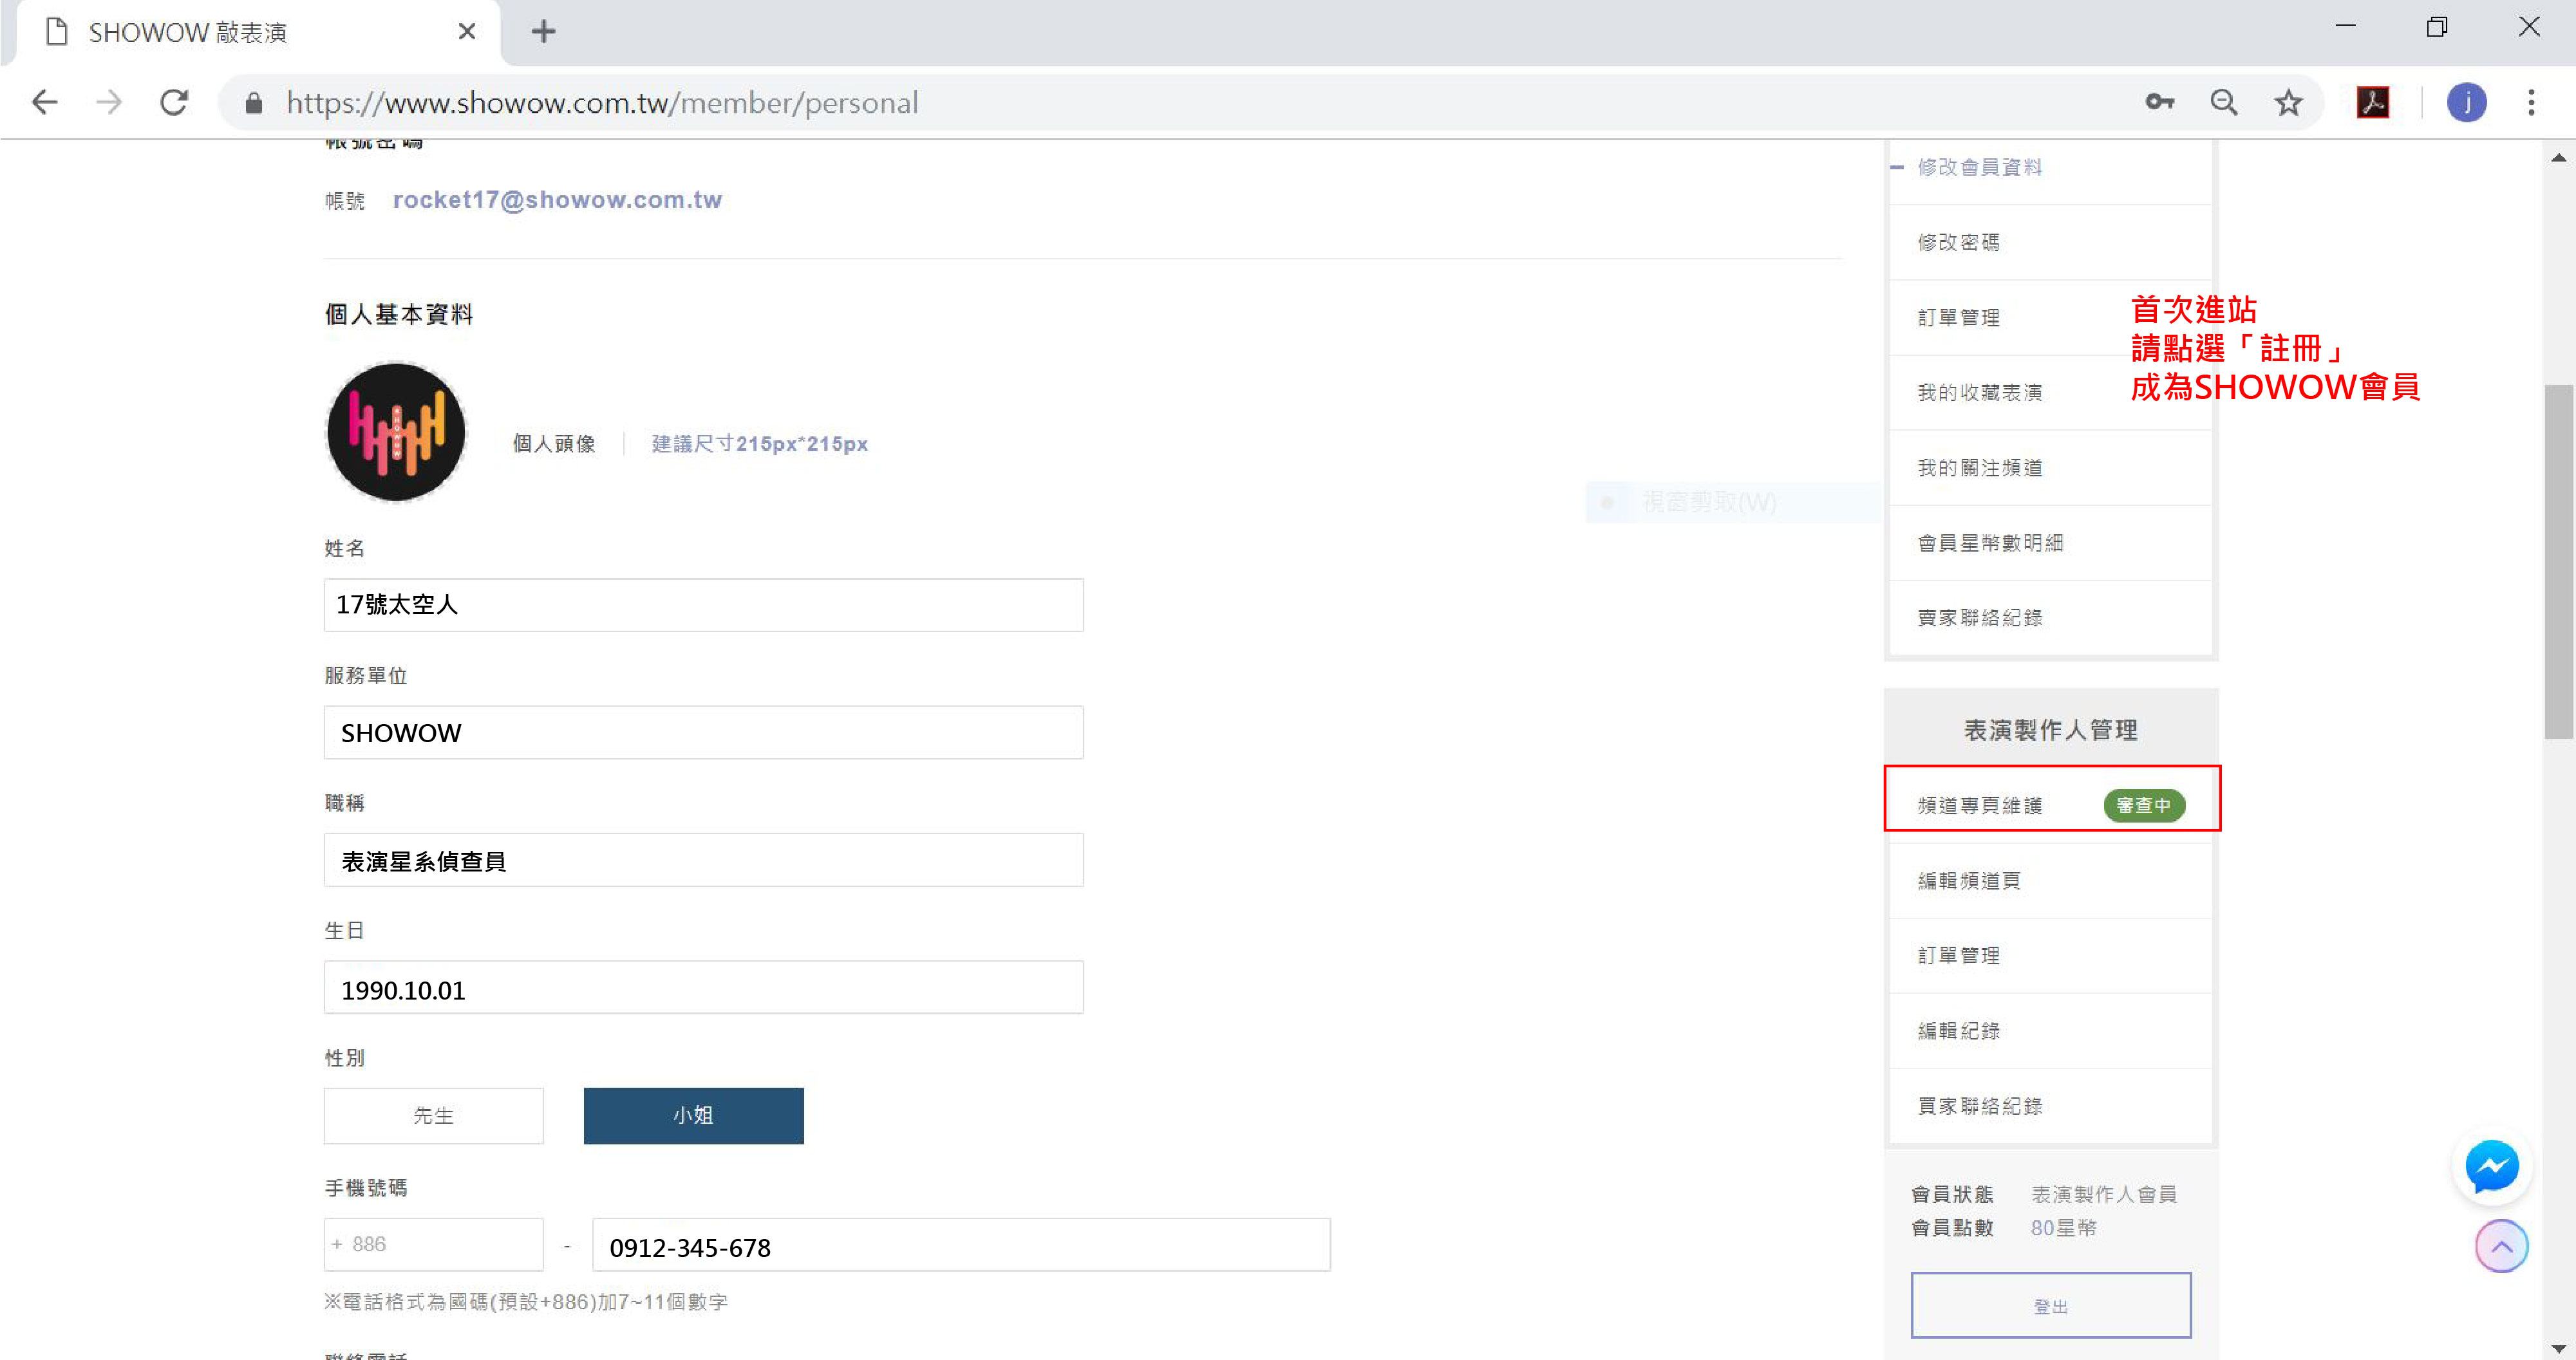The height and width of the screenshot is (1360, 2576).
Task: Click the browser address bar URL
Action: point(602,103)
